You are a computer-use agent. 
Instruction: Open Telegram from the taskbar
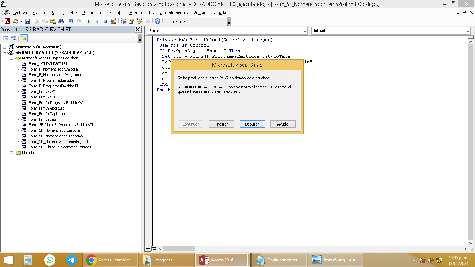coord(71,260)
